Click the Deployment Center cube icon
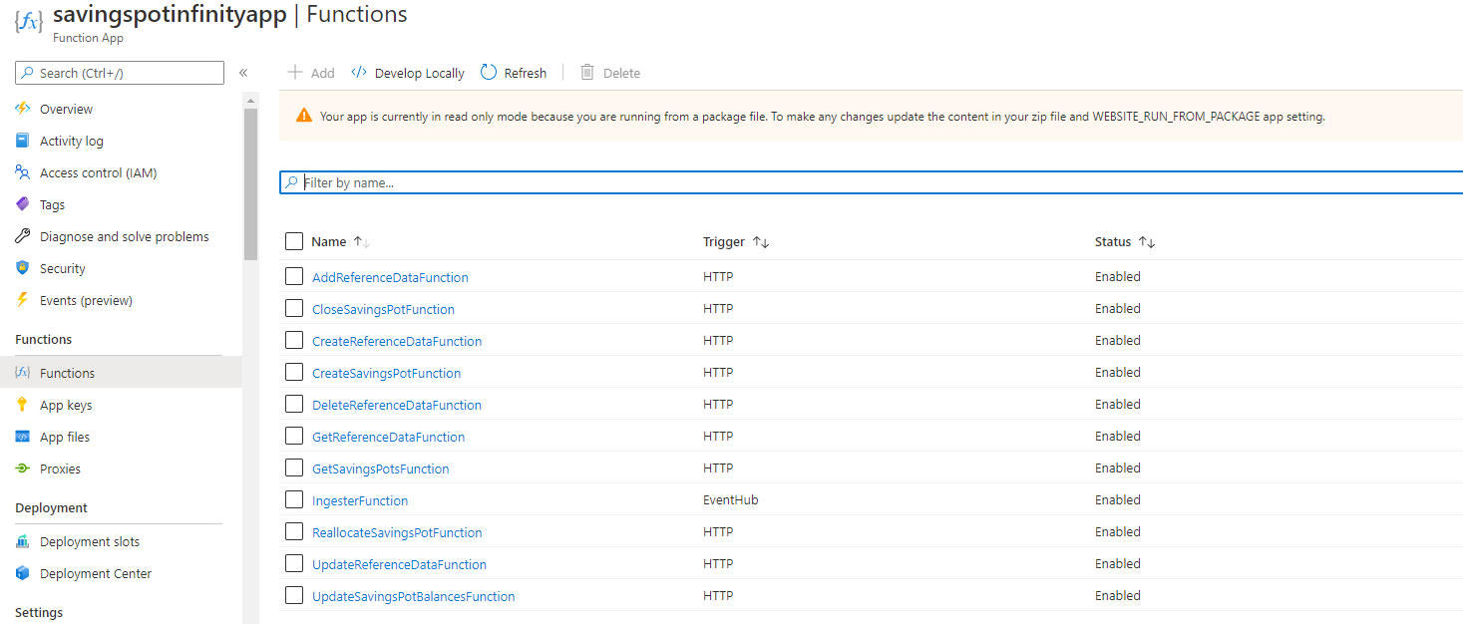Screen dimensions: 1463x624 [x=22, y=573]
